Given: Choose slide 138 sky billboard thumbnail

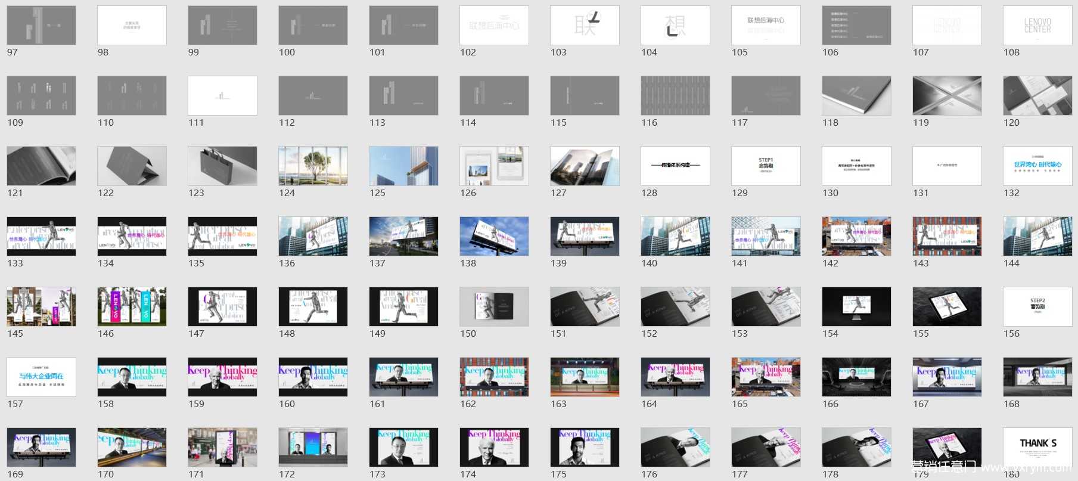Looking at the screenshot, I should click(x=494, y=237).
